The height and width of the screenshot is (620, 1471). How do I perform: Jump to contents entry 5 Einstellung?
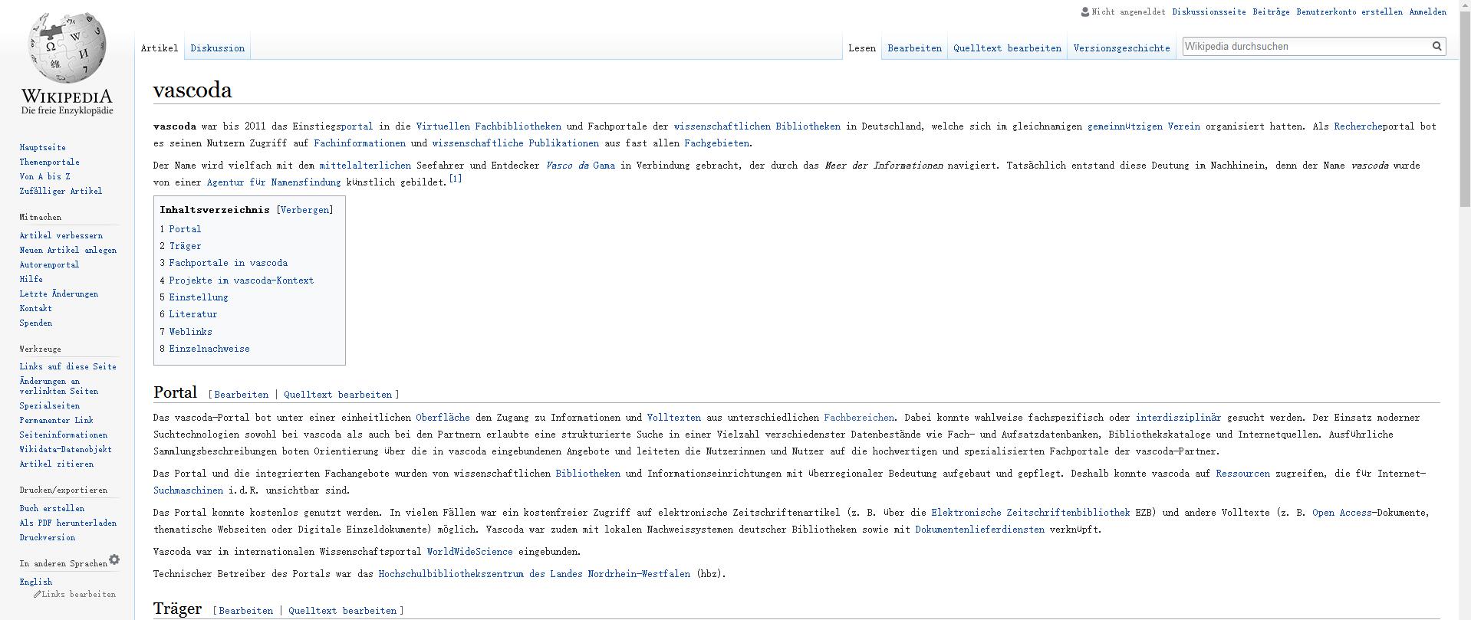click(x=194, y=297)
